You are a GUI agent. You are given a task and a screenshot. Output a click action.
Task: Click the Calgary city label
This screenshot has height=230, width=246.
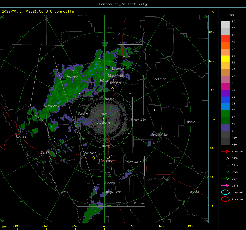107,161
